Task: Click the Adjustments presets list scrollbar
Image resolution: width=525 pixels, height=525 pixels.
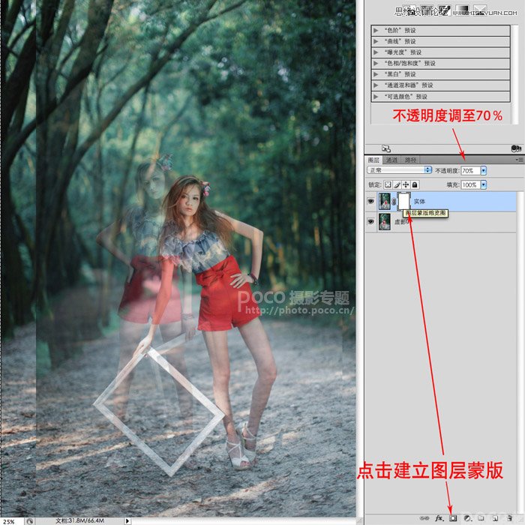Action: tap(514, 74)
